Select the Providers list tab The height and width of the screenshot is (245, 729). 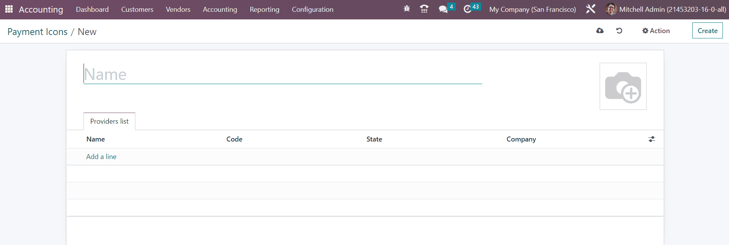click(x=109, y=121)
